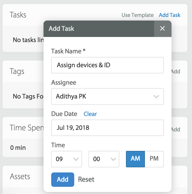Viewport: 192px width, 194px height.
Task: Click Add in the Time Spent panel
Action: (x=176, y=129)
